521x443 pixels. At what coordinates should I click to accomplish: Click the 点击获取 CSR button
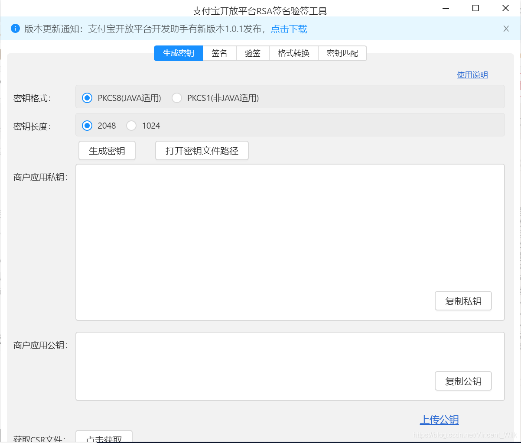point(104,437)
